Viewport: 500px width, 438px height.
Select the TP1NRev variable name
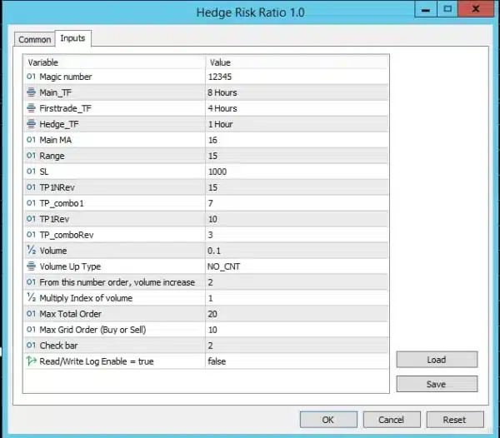point(57,187)
